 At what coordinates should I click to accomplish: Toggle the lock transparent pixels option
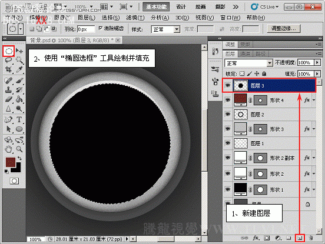click(x=242, y=73)
